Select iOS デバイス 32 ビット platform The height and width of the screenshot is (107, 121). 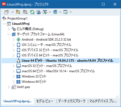point(50,50)
